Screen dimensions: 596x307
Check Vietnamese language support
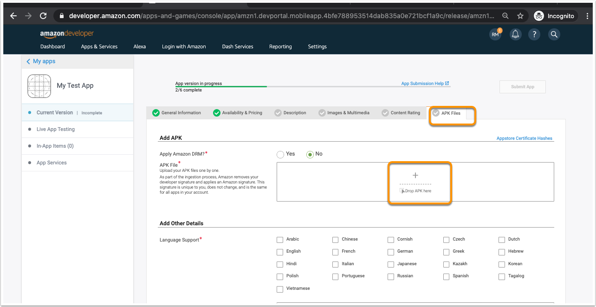coord(280,289)
